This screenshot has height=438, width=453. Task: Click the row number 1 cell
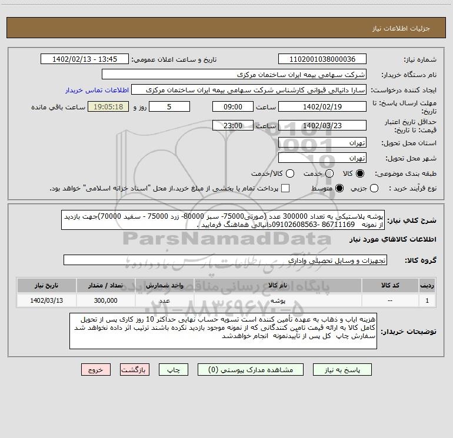[x=427, y=300]
